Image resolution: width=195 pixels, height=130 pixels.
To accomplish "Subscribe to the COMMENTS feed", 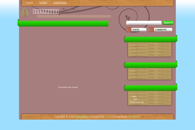I will point(161,30).
